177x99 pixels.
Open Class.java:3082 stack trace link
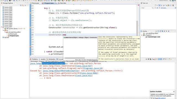88,73
